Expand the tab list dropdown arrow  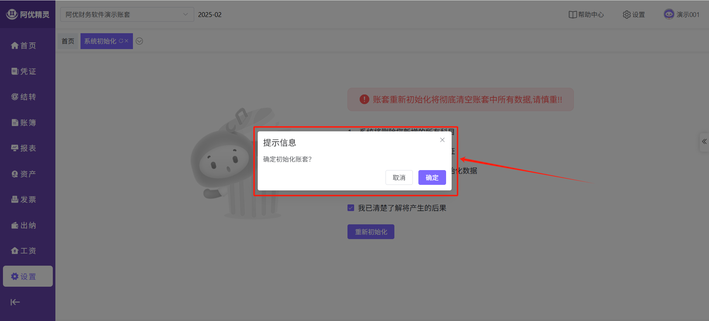(x=139, y=41)
